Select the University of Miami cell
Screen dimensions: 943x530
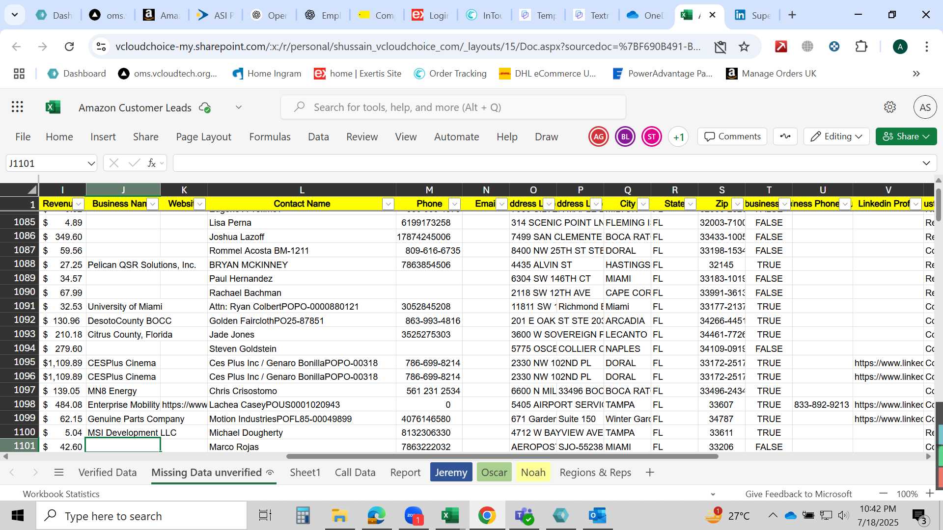pyautogui.click(x=123, y=307)
